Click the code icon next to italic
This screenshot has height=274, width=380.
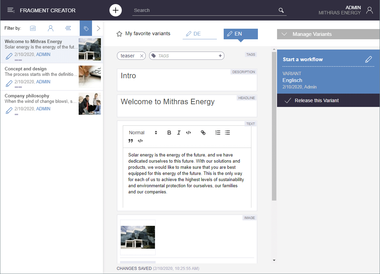[x=188, y=133]
